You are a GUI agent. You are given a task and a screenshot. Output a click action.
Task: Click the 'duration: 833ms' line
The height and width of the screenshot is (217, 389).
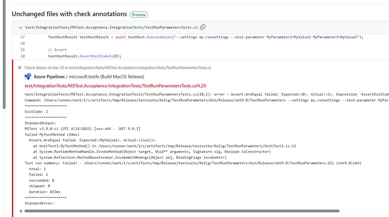pos(45,192)
